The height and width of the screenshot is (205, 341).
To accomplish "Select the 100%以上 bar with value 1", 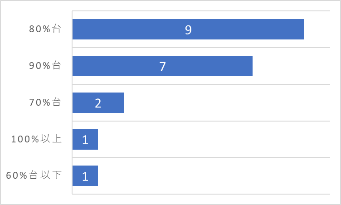I will click(85, 139).
